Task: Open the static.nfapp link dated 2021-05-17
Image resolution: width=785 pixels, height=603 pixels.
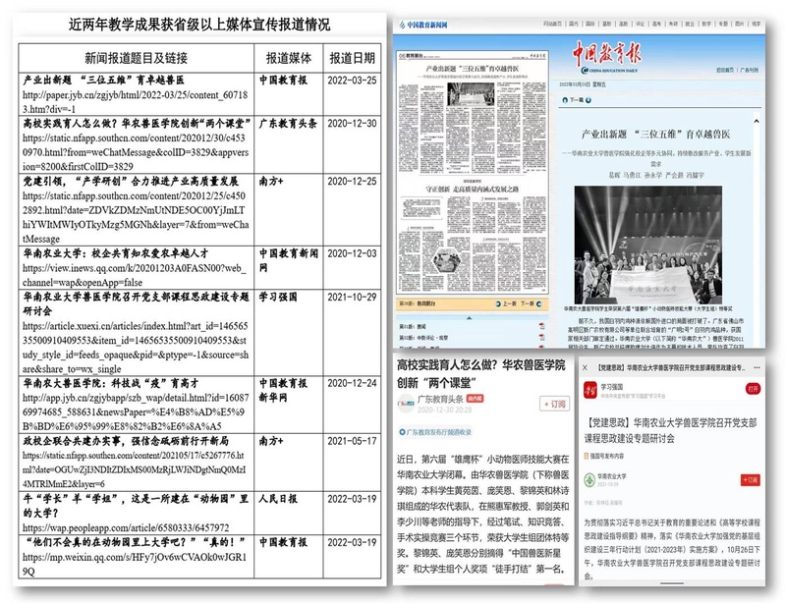Action: pos(135,469)
